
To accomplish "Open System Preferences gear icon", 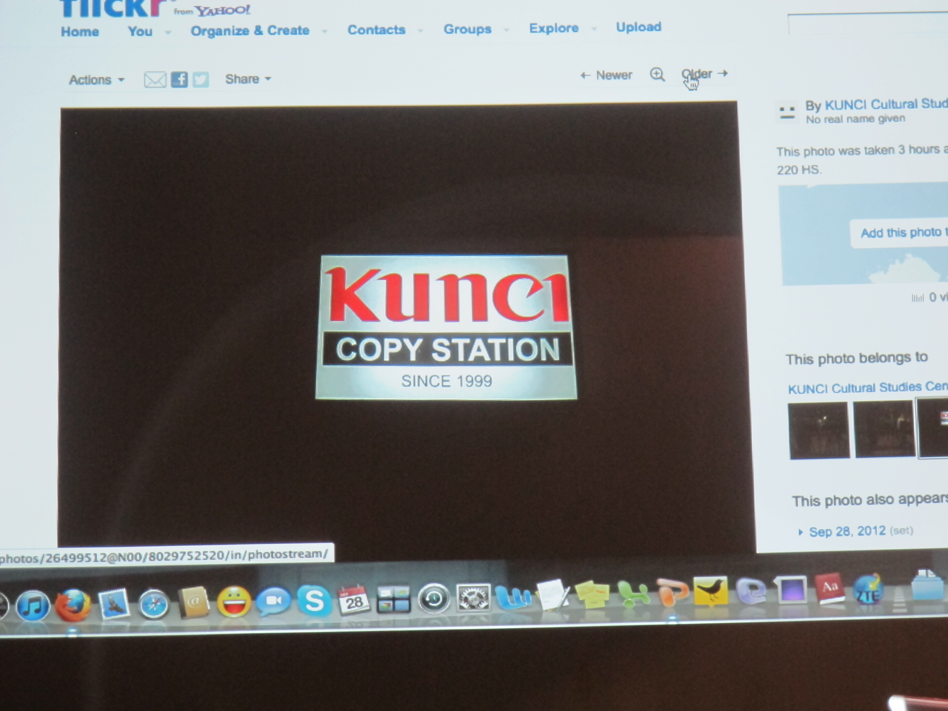I will coord(473,597).
